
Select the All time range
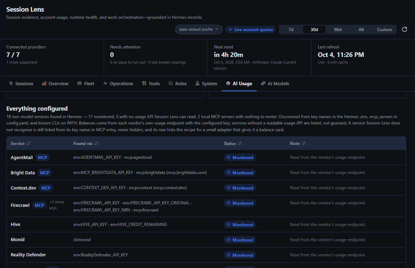pos(361,30)
